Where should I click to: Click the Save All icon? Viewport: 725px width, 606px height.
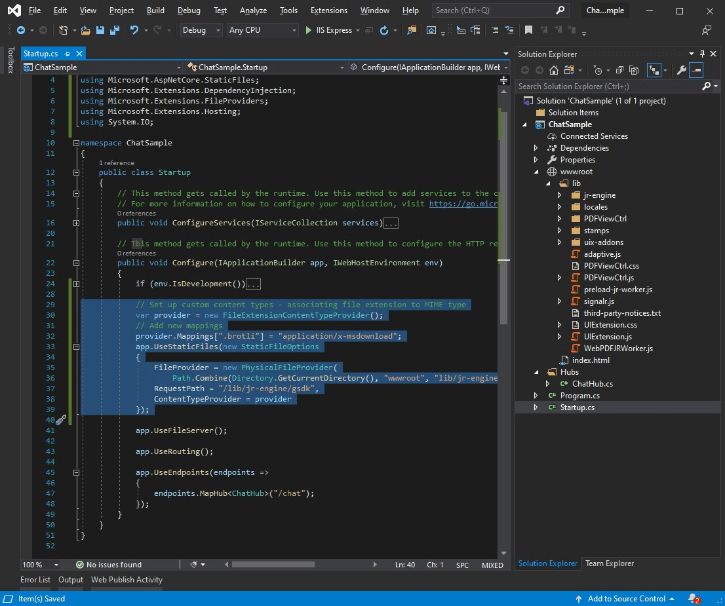(x=115, y=30)
